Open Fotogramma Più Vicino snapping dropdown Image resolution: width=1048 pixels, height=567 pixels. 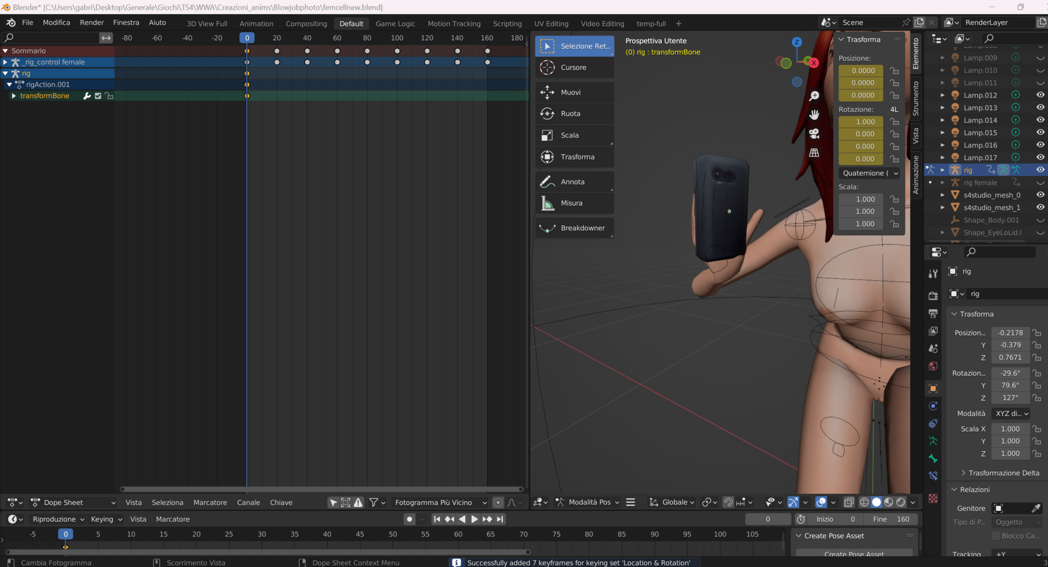(x=440, y=503)
